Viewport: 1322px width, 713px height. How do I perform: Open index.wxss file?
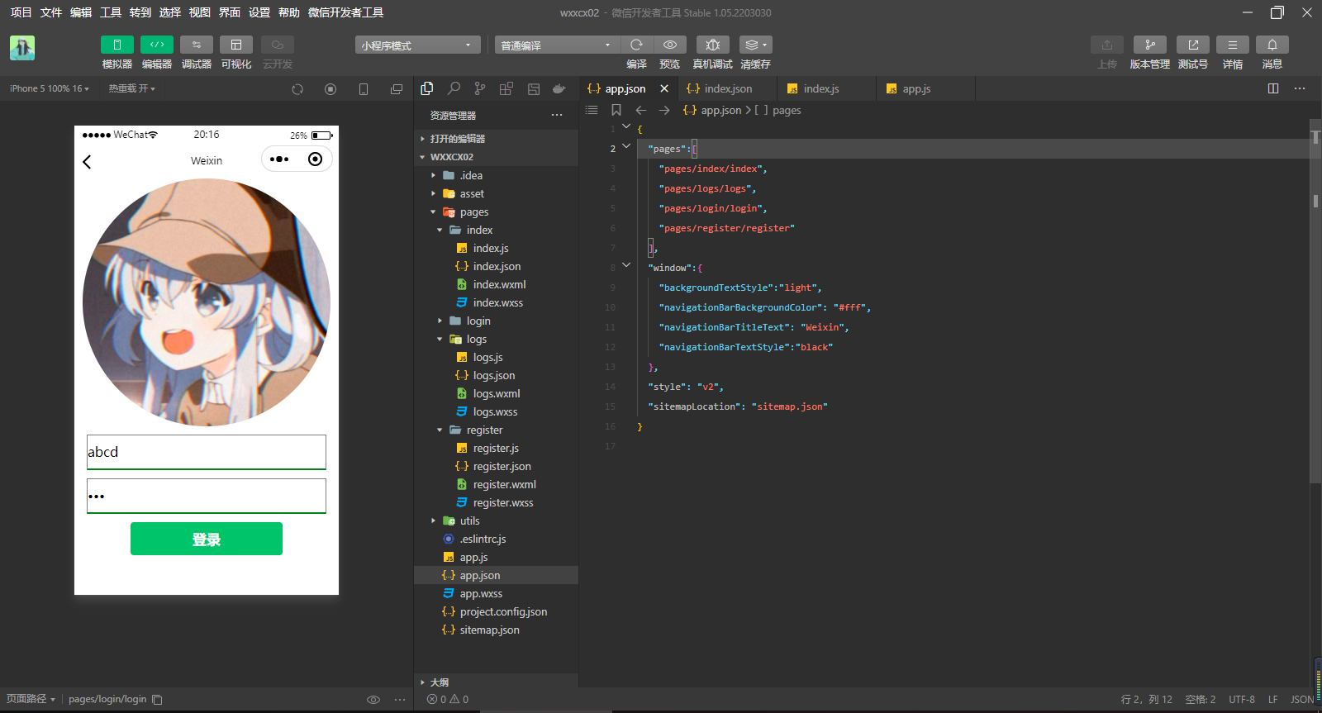click(496, 302)
